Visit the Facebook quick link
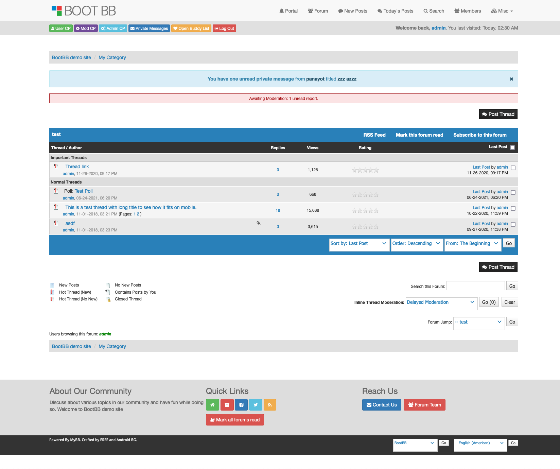Viewport: 560px width, 469px height. coord(241,405)
